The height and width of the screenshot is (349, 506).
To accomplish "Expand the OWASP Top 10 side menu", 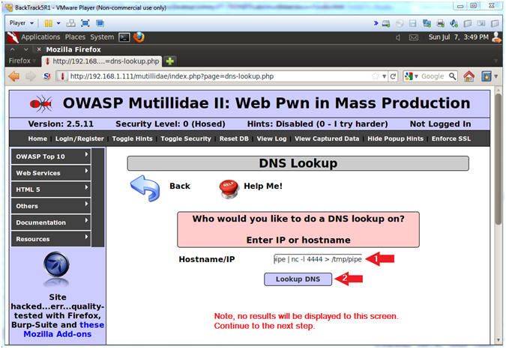I will [x=51, y=157].
